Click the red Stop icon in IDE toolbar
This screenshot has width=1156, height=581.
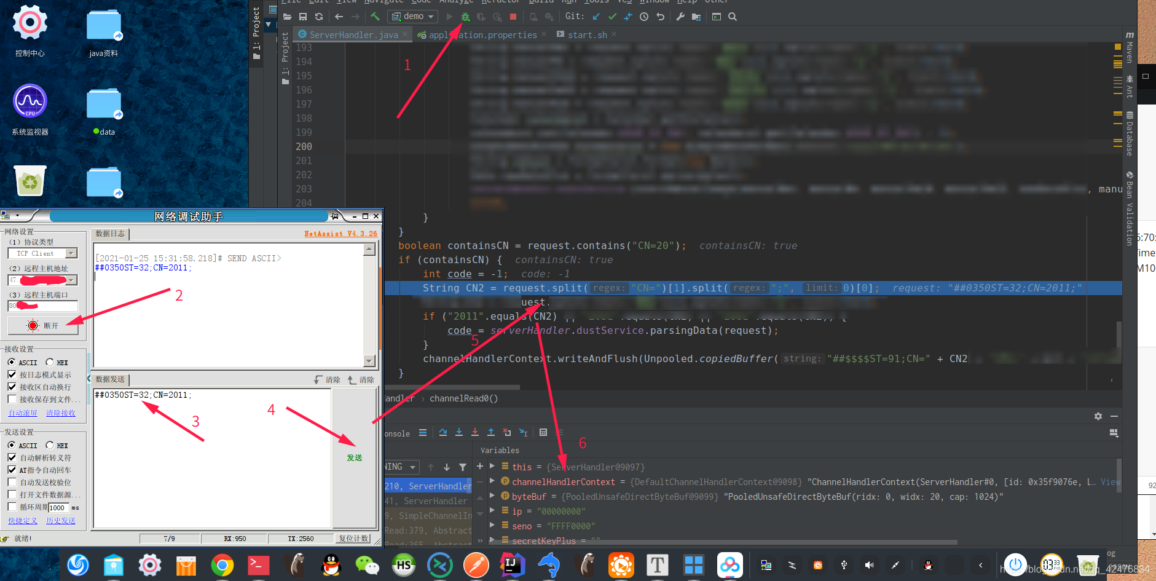point(513,17)
